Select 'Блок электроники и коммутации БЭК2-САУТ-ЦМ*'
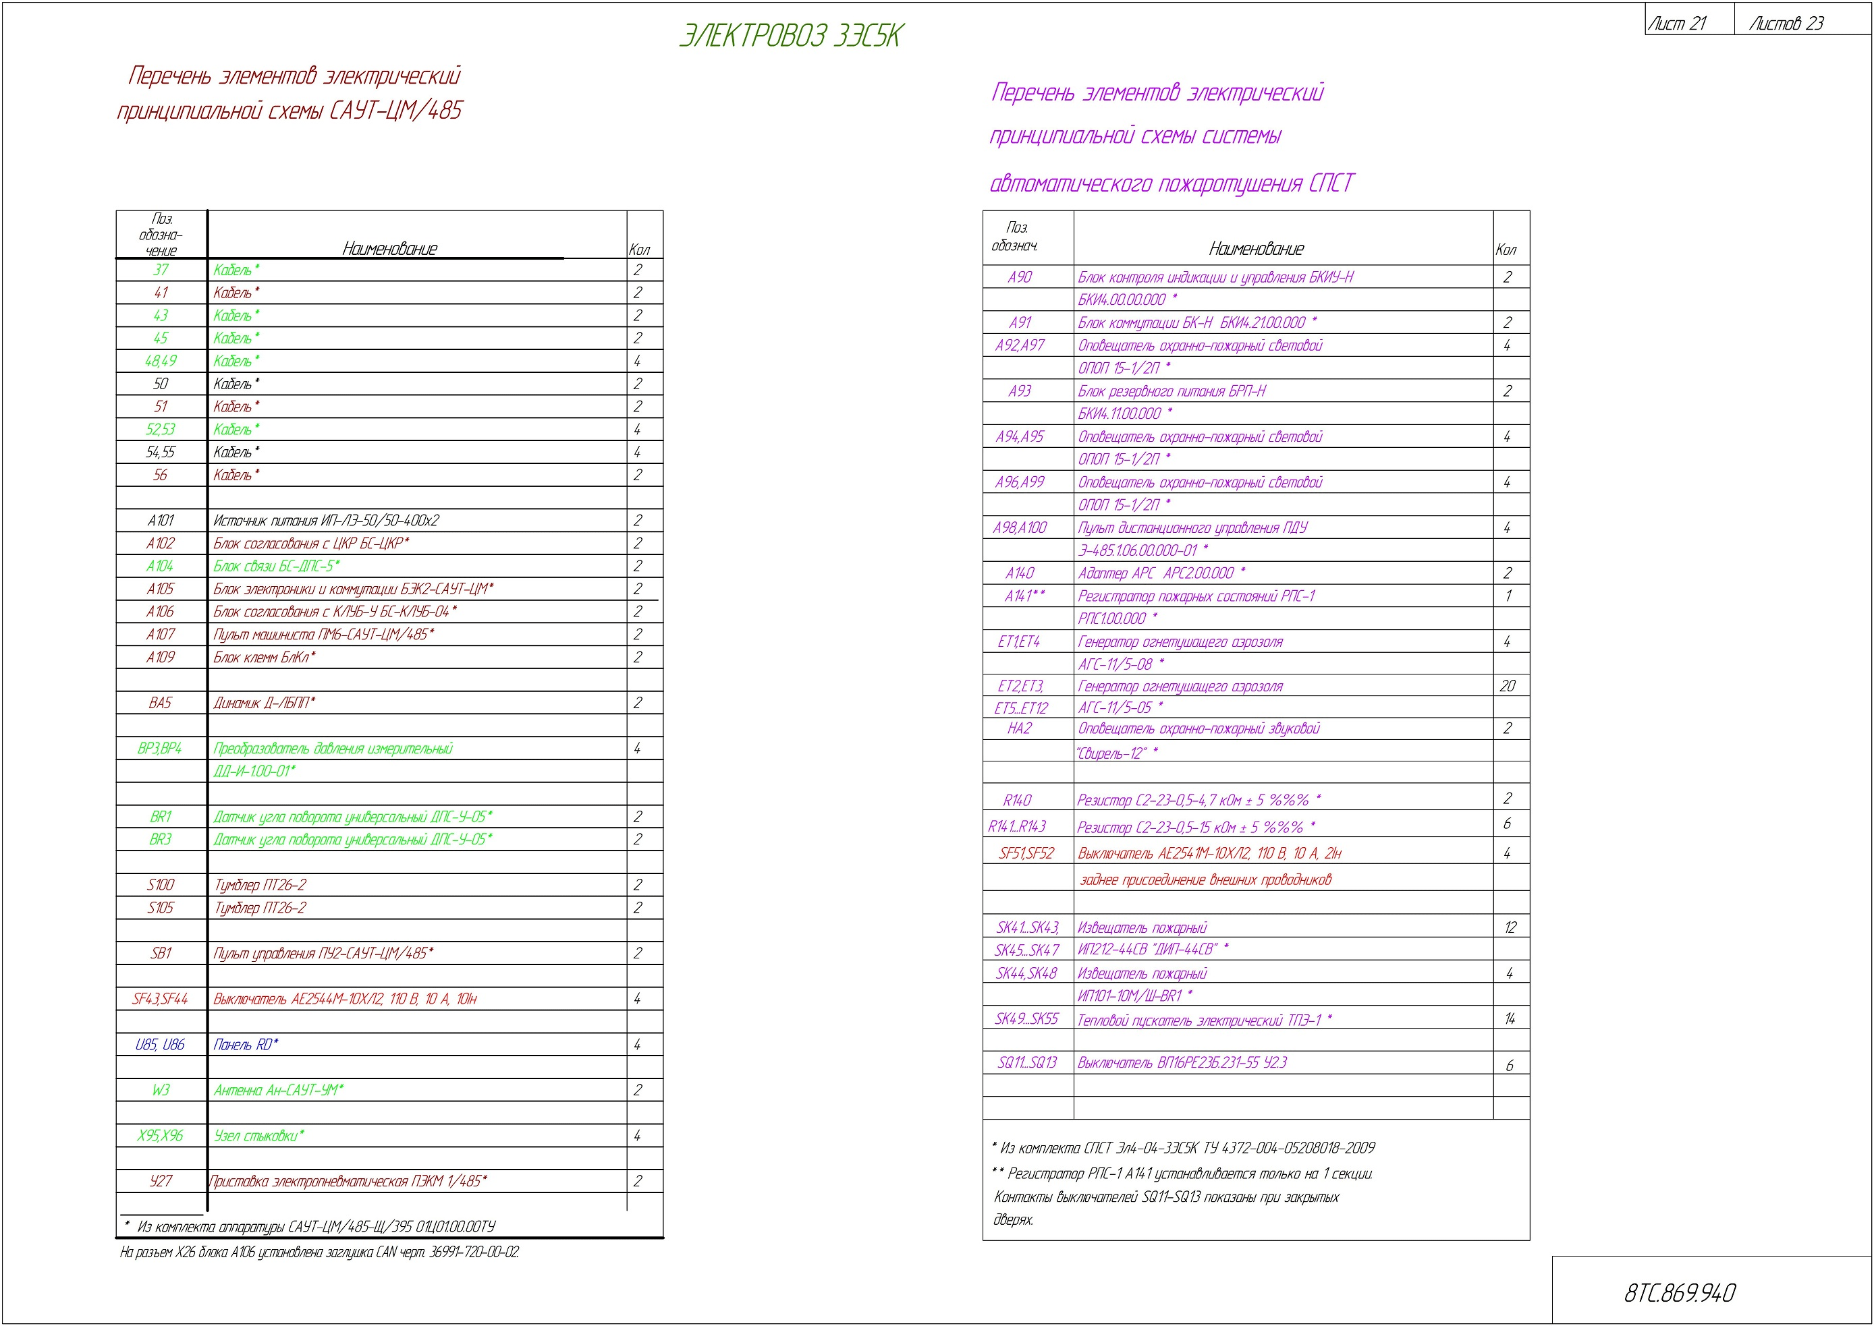This screenshot has width=1874, height=1326. point(354,589)
